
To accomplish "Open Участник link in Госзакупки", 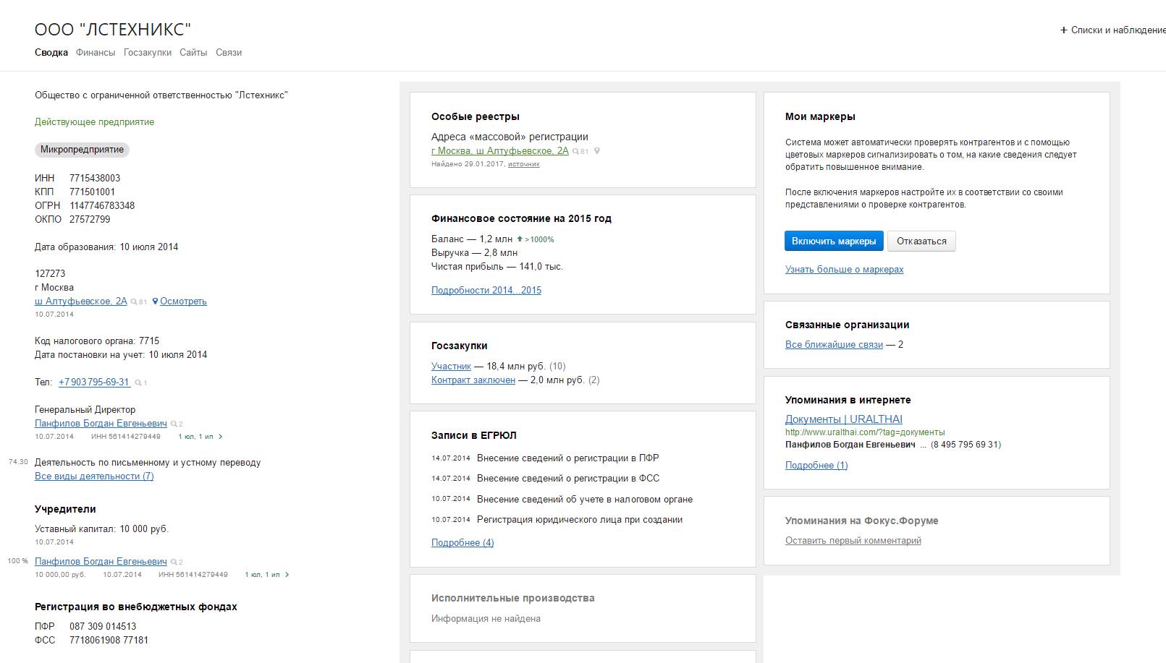I will pos(451,366).
